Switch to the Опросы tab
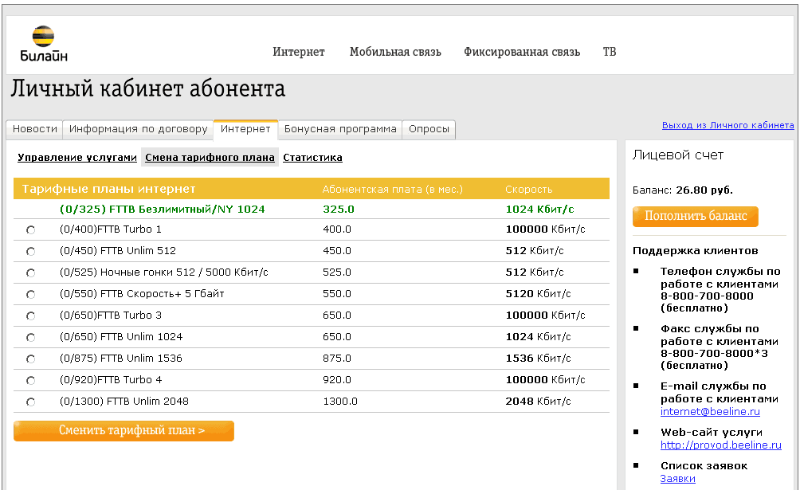This screenshot has height=490, width=800. click(x=429, y=129)
